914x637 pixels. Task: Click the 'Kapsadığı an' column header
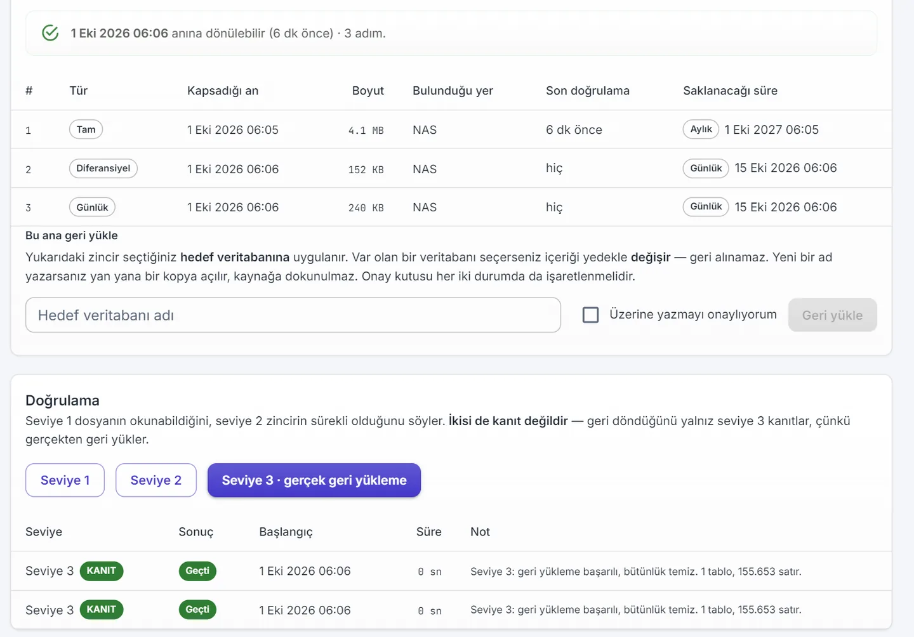pos(223,91)
